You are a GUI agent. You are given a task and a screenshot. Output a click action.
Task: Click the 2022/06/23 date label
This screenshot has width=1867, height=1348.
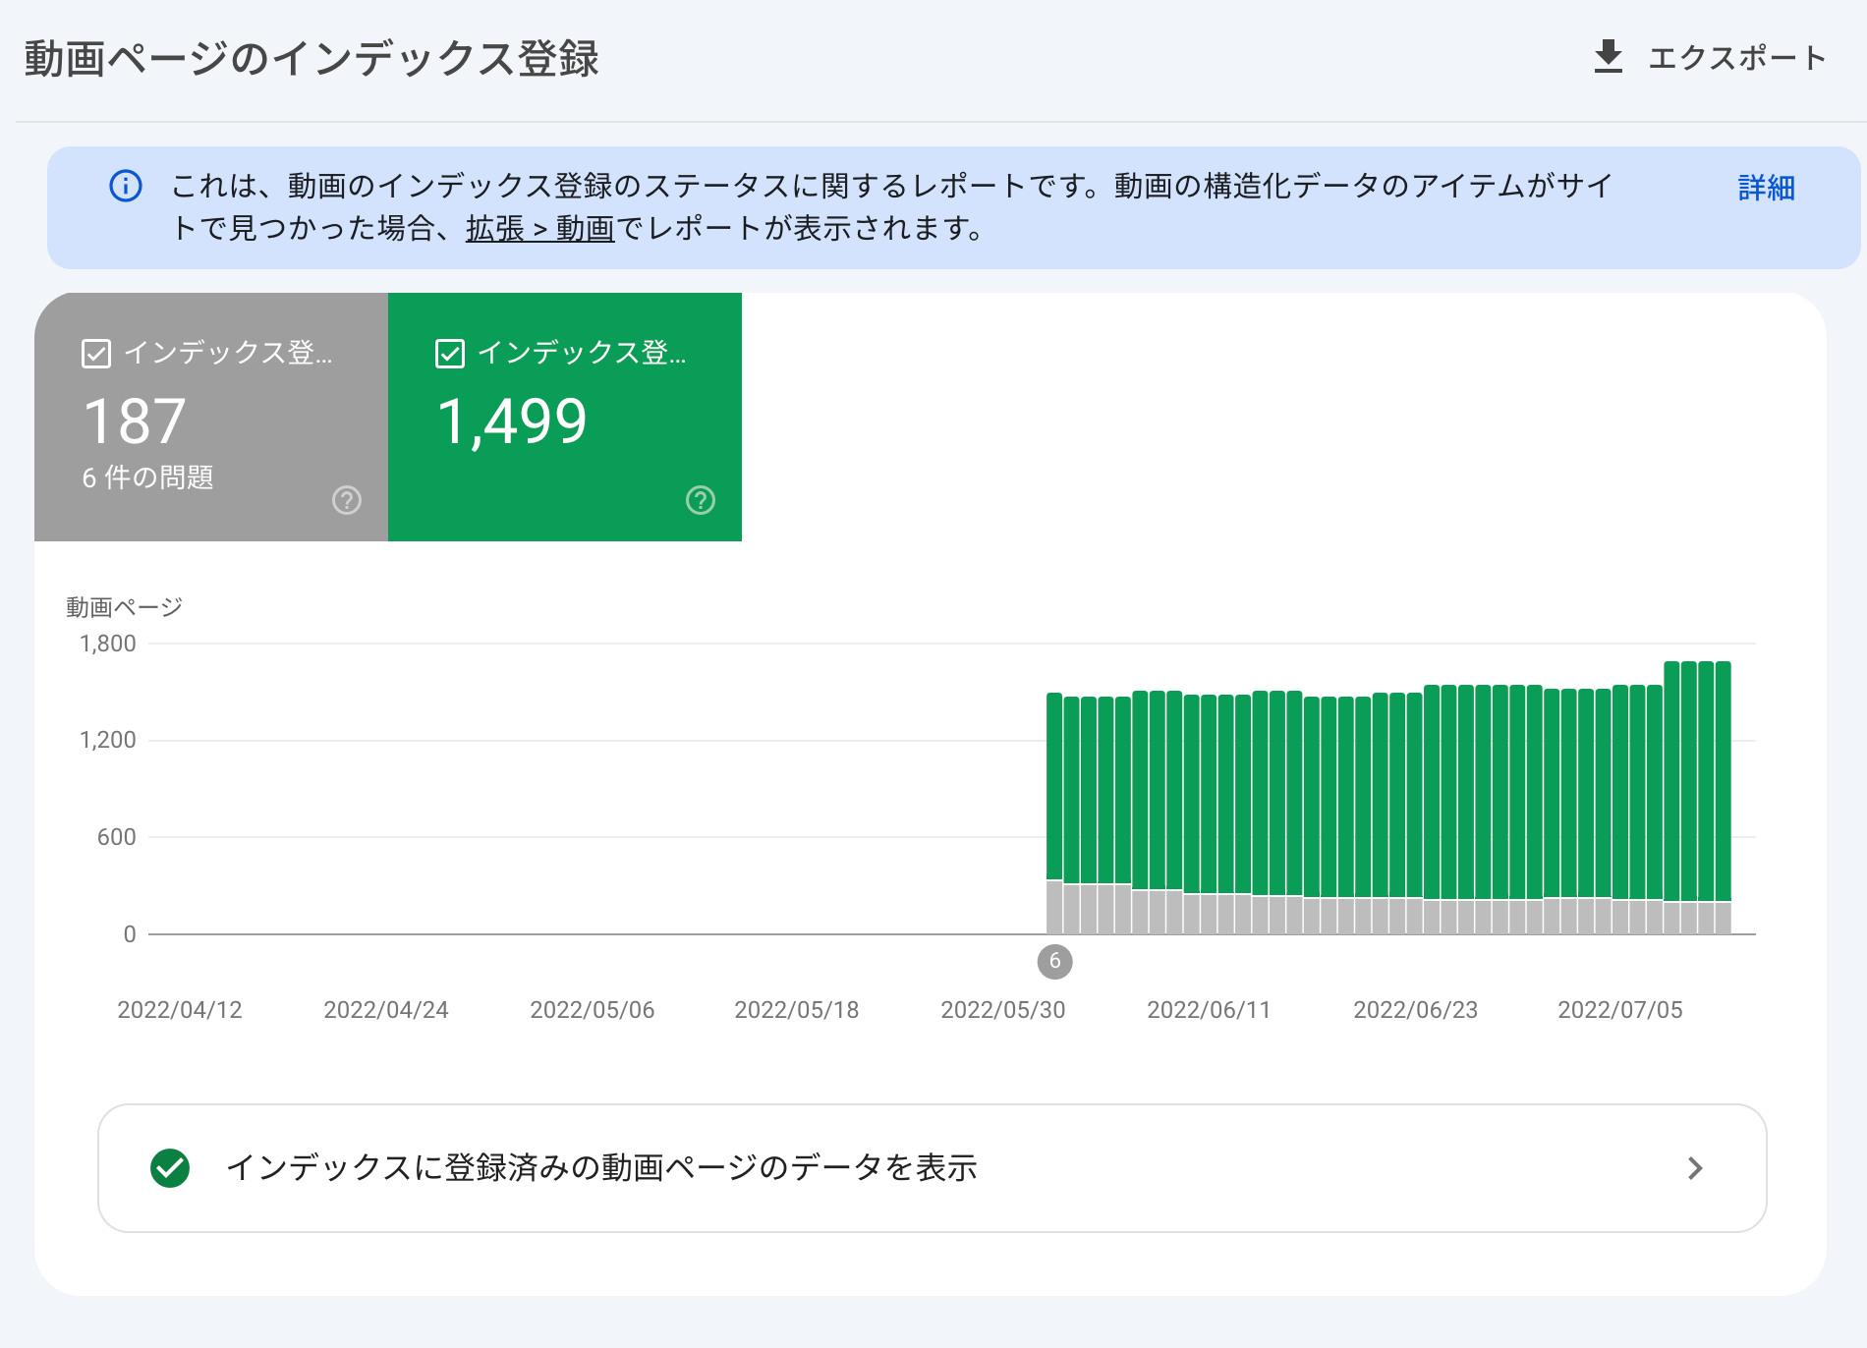point(1416,1010)
